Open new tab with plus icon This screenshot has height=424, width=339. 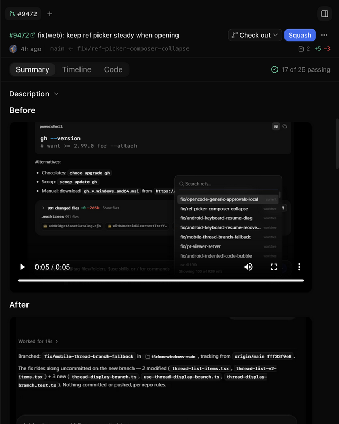[50, 14]
